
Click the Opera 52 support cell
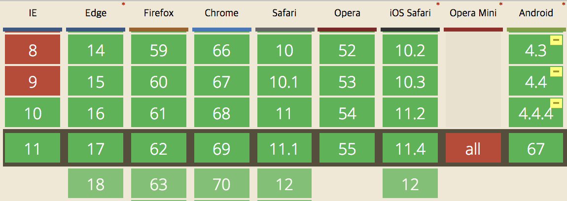348,49
